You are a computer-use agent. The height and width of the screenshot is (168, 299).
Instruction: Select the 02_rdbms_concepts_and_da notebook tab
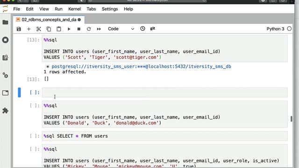click(x=49, y=20)
